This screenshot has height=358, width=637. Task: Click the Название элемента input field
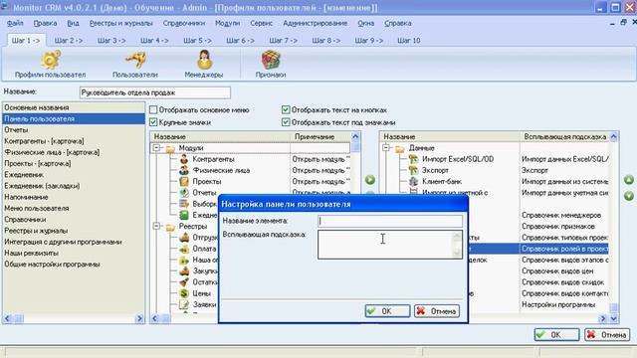pos(390,221)
